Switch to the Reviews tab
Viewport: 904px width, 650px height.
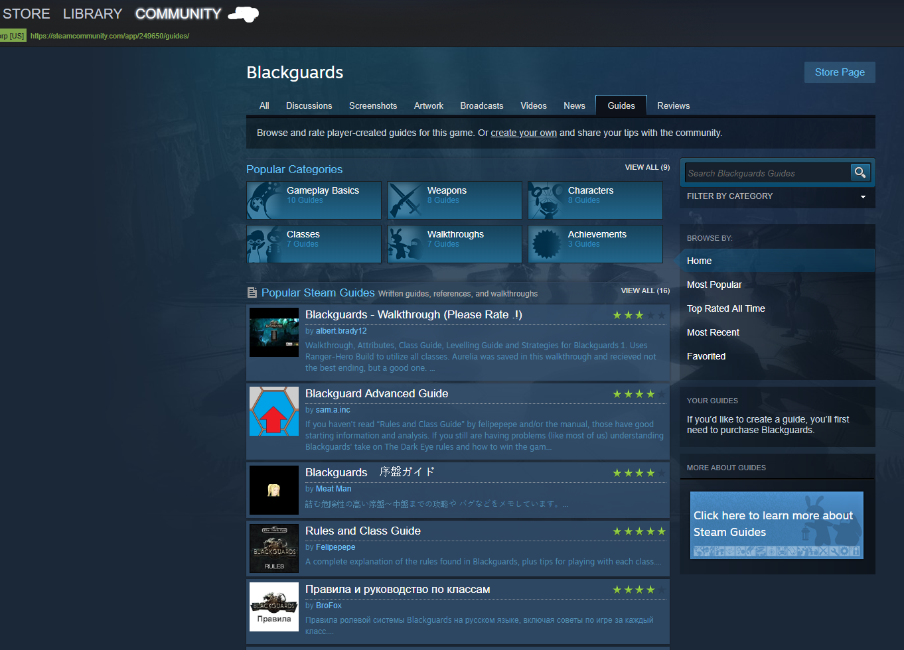click(673, 106)
